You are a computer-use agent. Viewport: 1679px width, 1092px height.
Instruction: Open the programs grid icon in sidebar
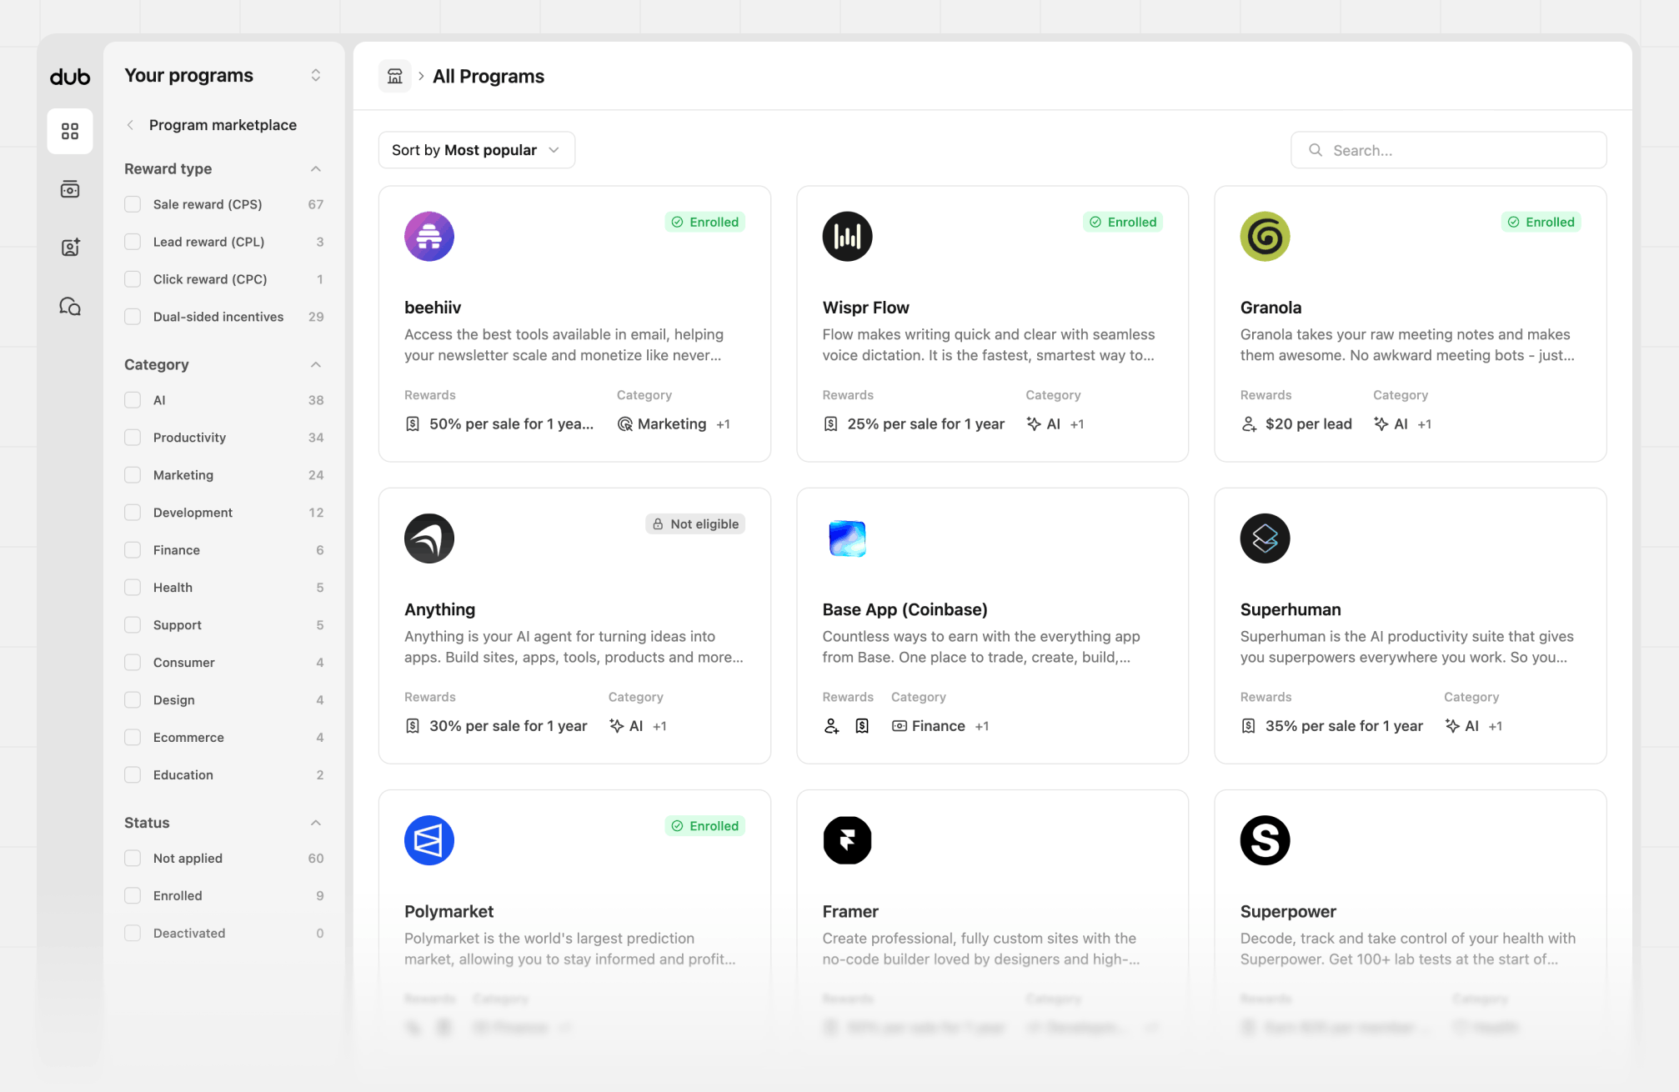70,131
